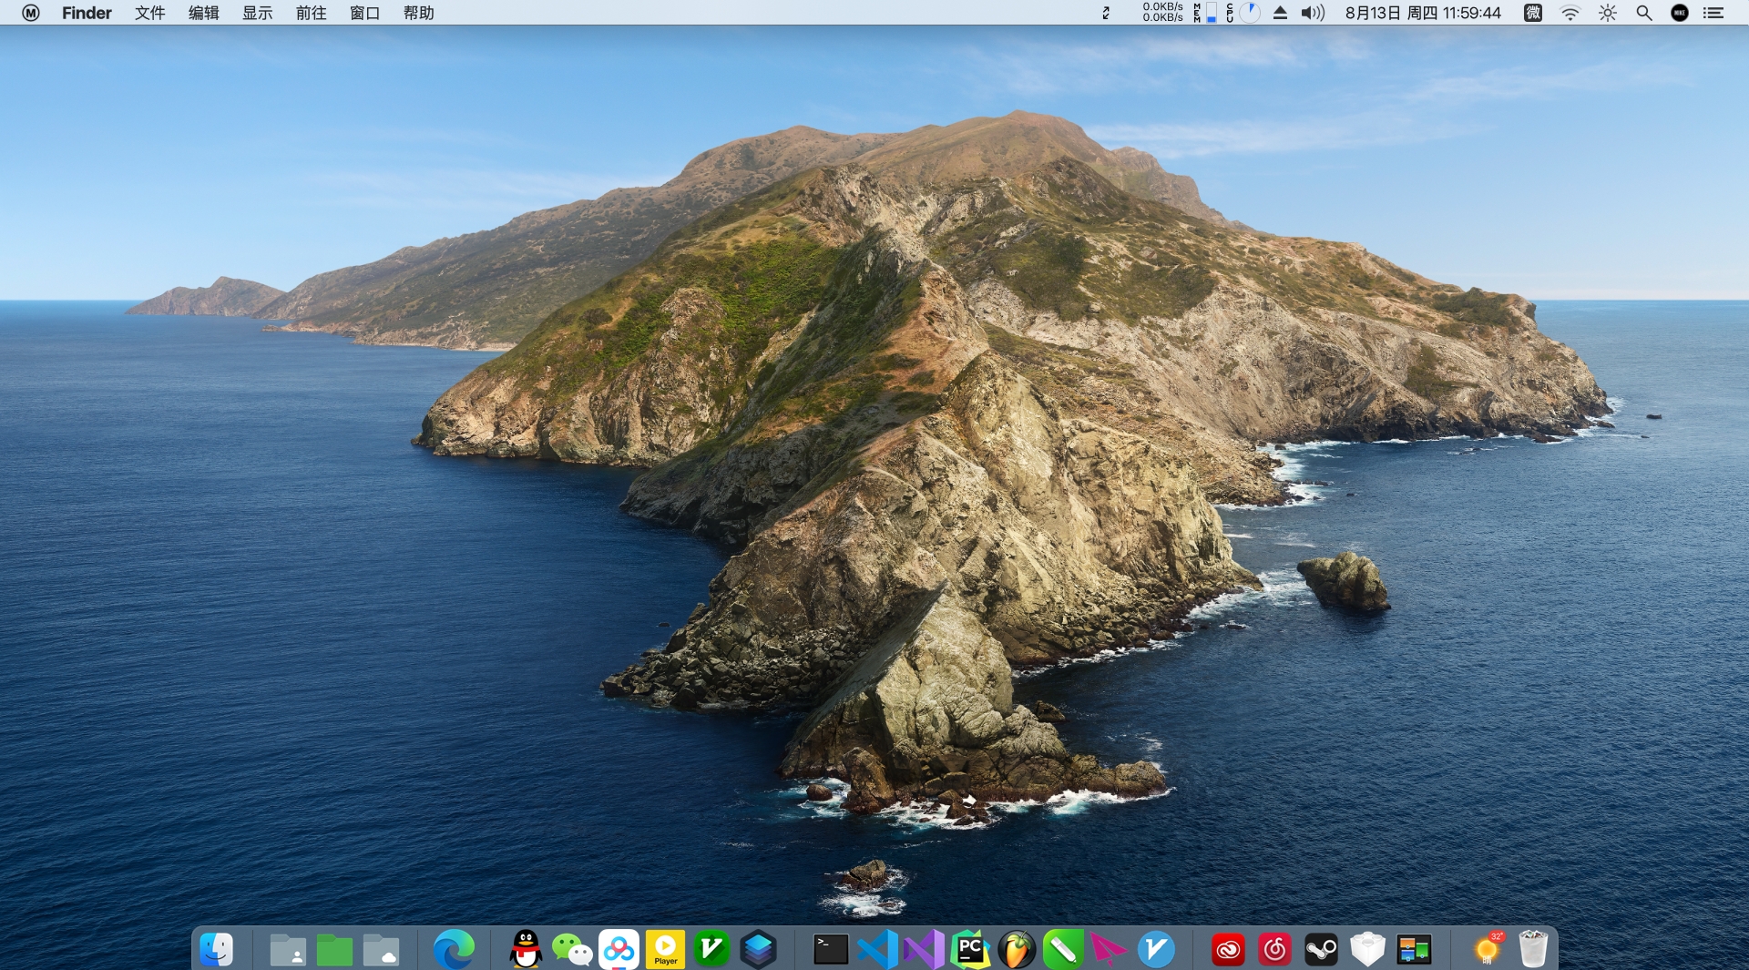Open Baidu Netdisk in the dock
The image size is (1749, 970).
pos(619,950)
